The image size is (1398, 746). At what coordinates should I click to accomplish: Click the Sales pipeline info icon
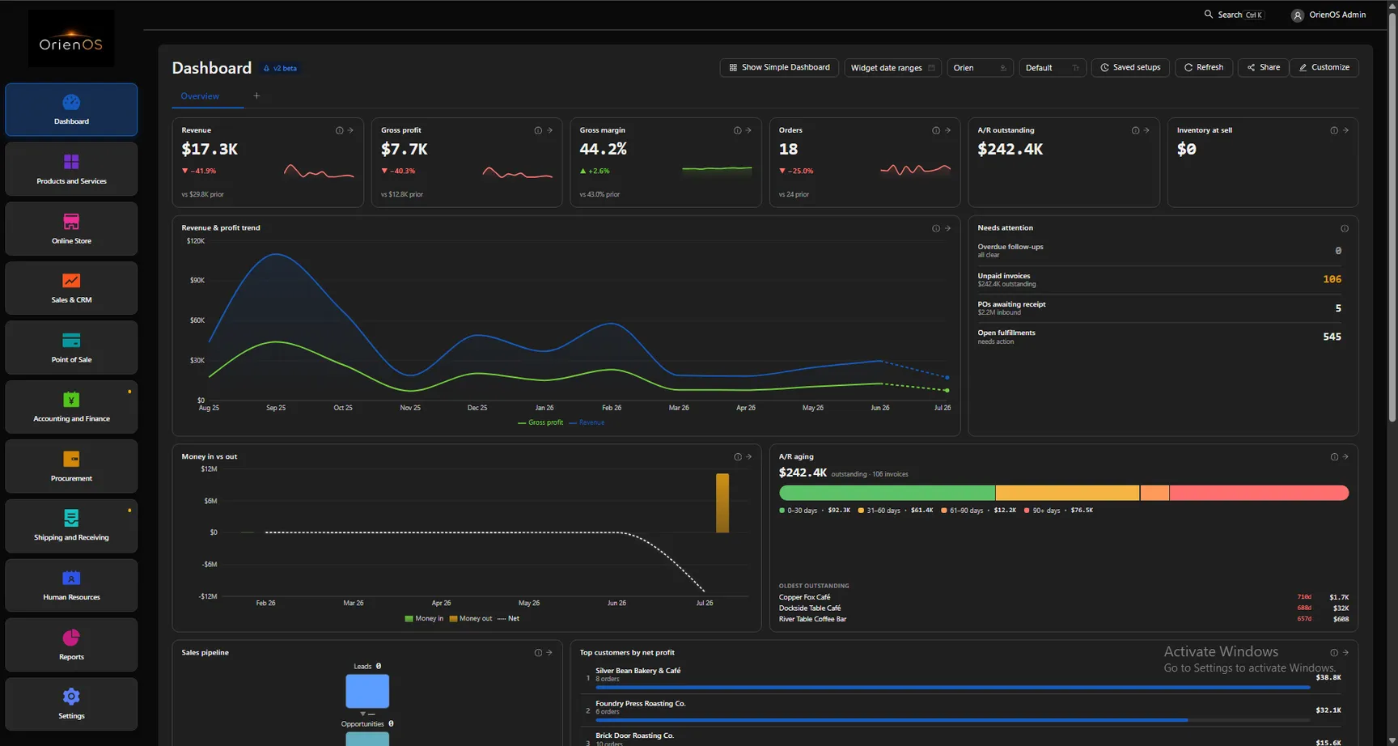pyautogui.click(x=538, y=653)
